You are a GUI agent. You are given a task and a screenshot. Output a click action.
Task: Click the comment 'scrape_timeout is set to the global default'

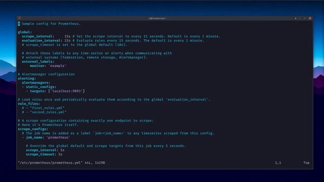pos(74,45)
